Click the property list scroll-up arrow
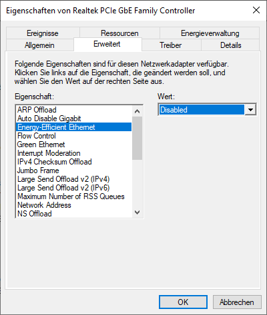 pos(138,111)
